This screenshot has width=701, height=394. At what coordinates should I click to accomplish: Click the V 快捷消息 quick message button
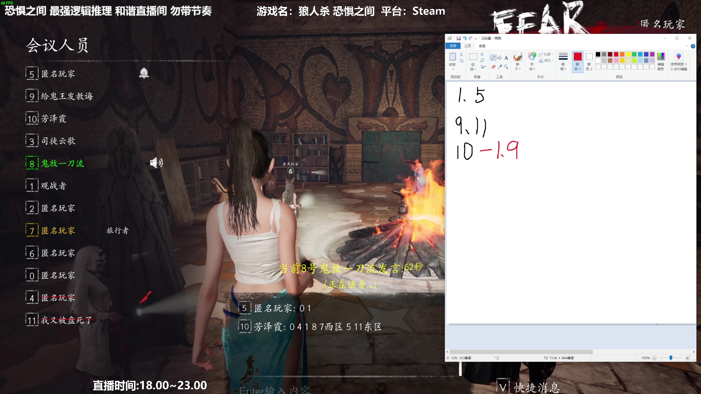[x=529, y=387]
